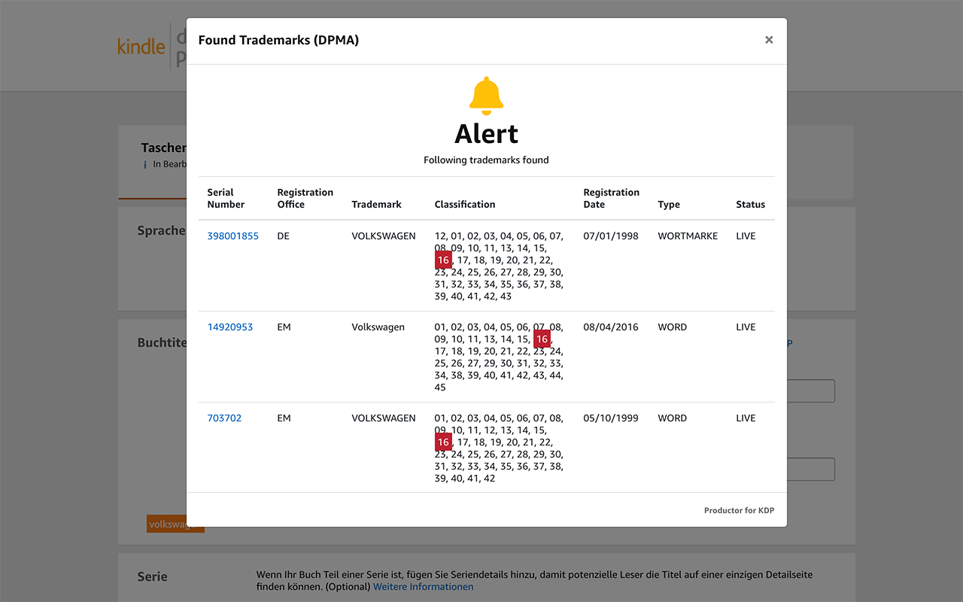963x602 pixels.
Task: Click highlighted class 16 in row 703702
Action: tap(443, 442)
